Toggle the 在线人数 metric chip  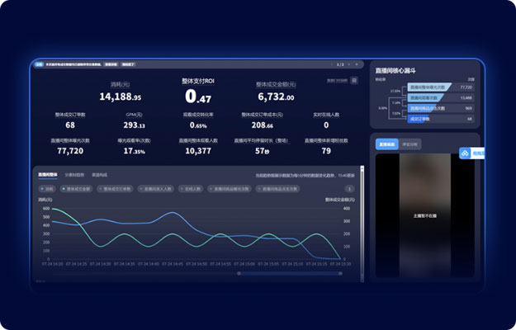(x=190, y=189)
